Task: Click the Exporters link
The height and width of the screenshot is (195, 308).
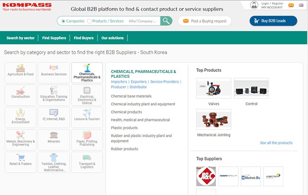Action: tap(139, 81)
